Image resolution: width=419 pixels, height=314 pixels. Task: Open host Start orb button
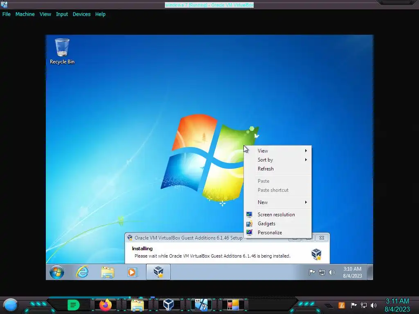pos(10,305)
